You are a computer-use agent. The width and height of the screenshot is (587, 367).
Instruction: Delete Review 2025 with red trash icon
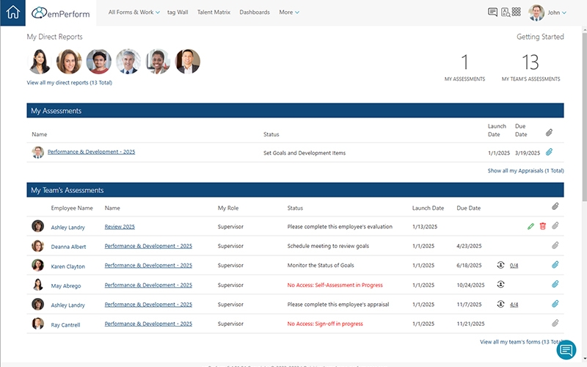point(543,227)
